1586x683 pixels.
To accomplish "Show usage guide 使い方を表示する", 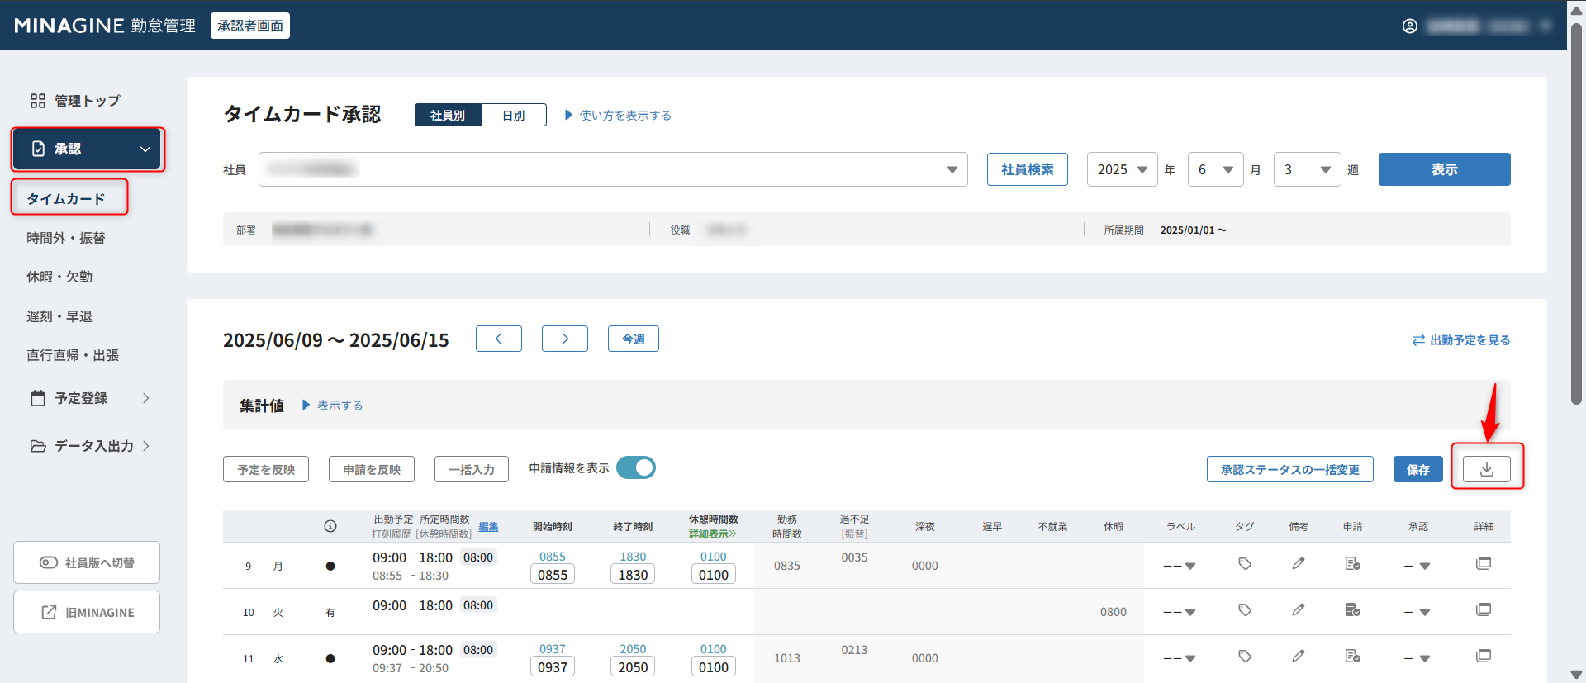I will point(618,116).
